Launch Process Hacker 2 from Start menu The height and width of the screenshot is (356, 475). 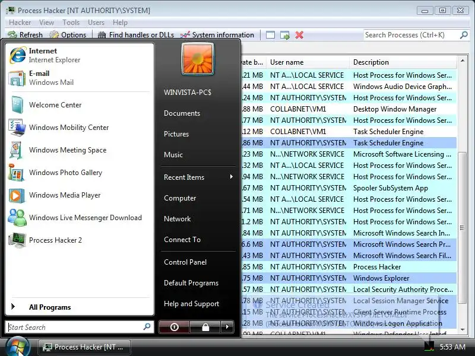[x=80, y=240]
